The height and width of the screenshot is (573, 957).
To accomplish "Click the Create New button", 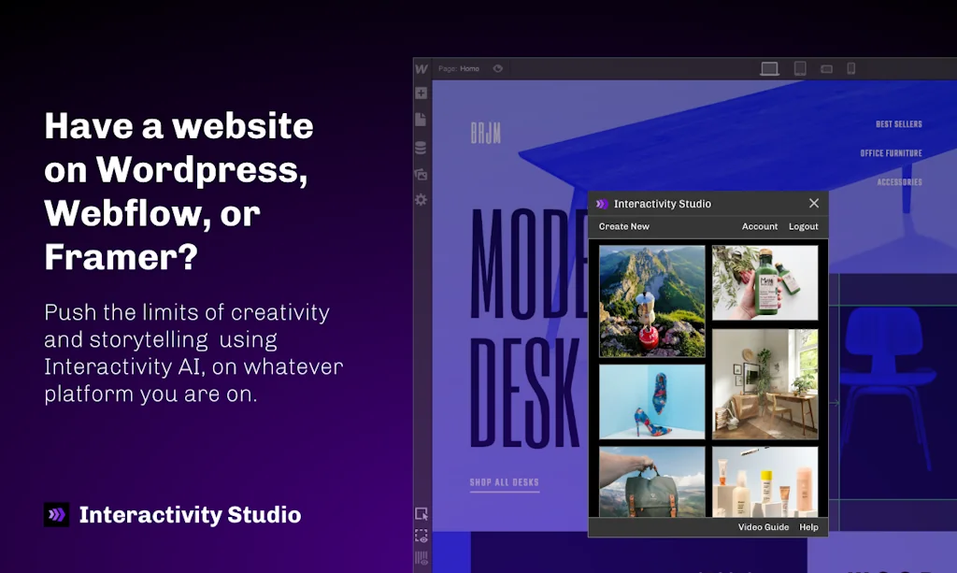I will (623, 226).
